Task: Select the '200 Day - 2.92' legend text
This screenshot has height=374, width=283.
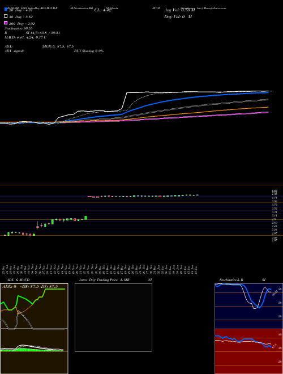Action: [22, 24]
